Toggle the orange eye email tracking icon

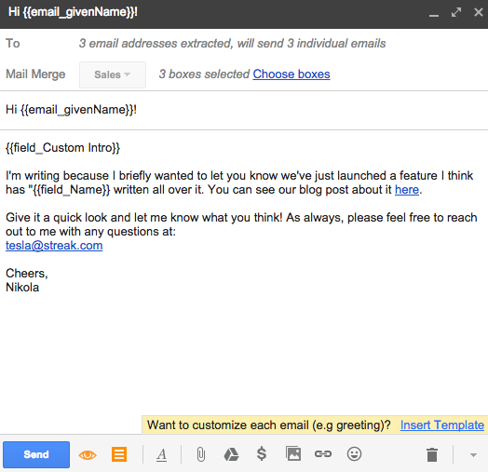[x=88, y=454]
